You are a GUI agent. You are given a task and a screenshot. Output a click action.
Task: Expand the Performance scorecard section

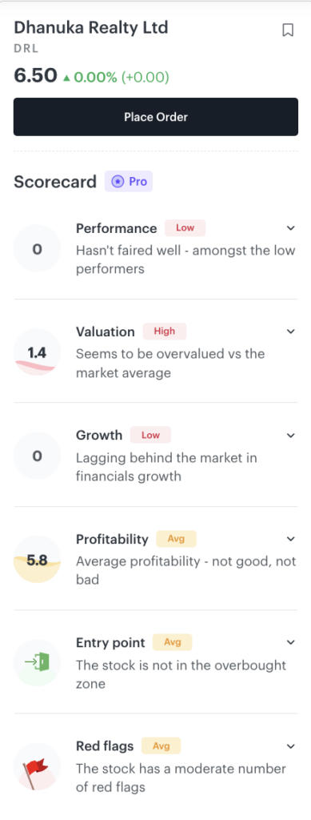click(x=291, y=228)
